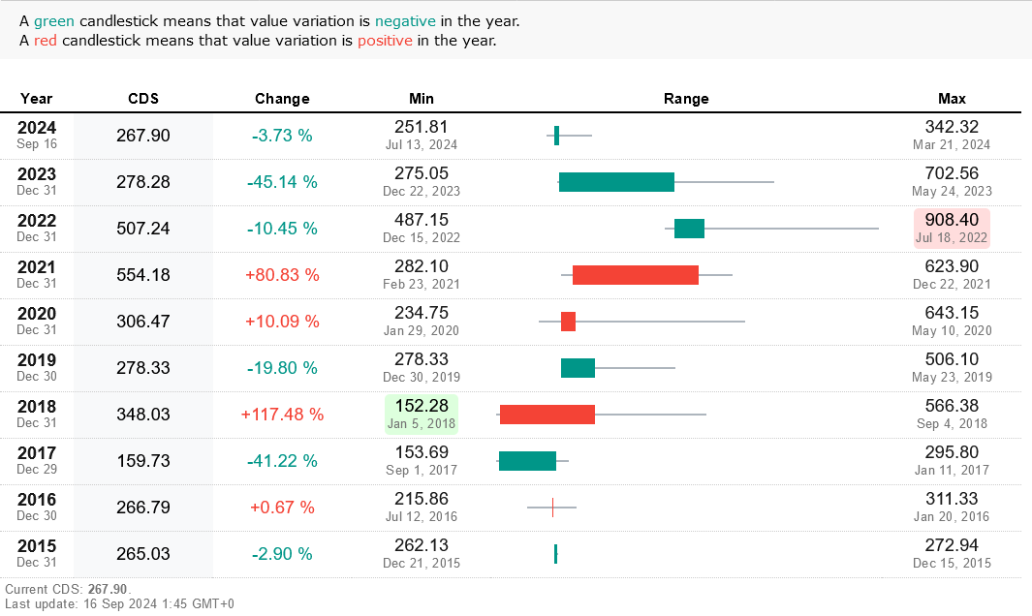Click the 2022 green candlestick bar
The height and width of the screenshot is (616, 1032).
click(x=689, y=229)
